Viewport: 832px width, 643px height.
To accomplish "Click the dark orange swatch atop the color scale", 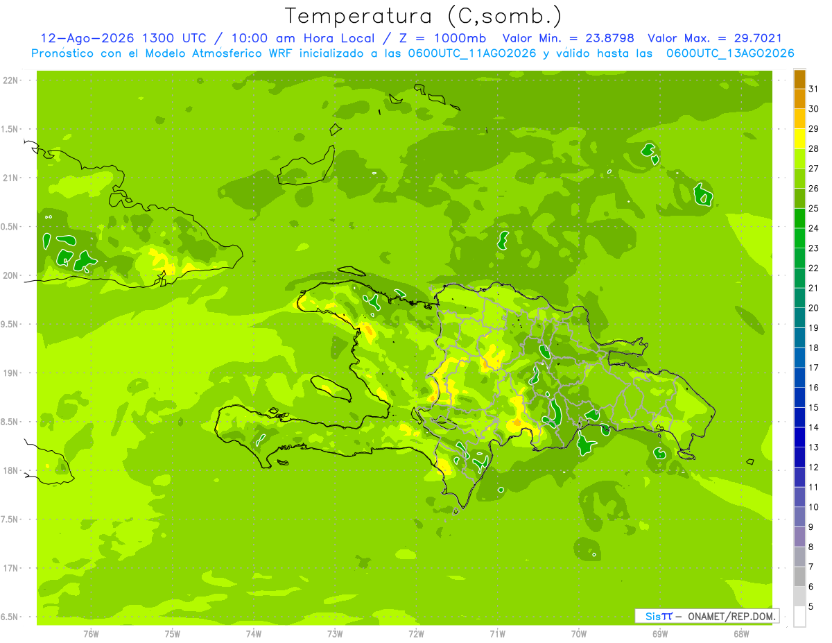I will (799, 79).
